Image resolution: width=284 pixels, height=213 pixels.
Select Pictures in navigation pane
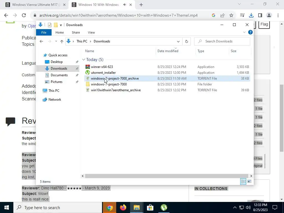56,82
